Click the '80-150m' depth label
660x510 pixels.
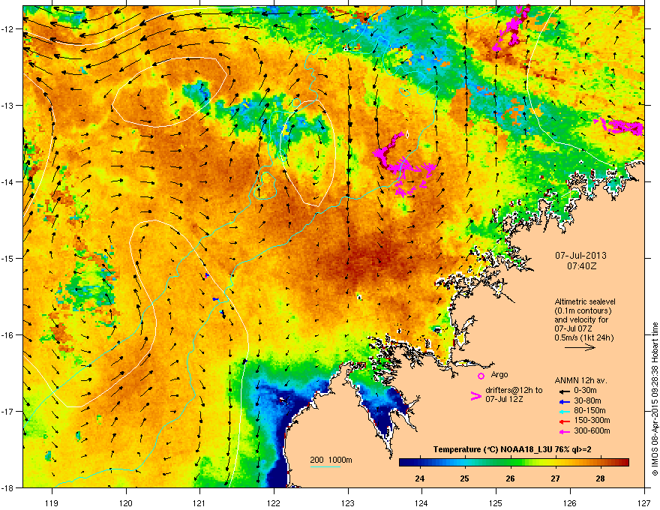pos(589,410)
